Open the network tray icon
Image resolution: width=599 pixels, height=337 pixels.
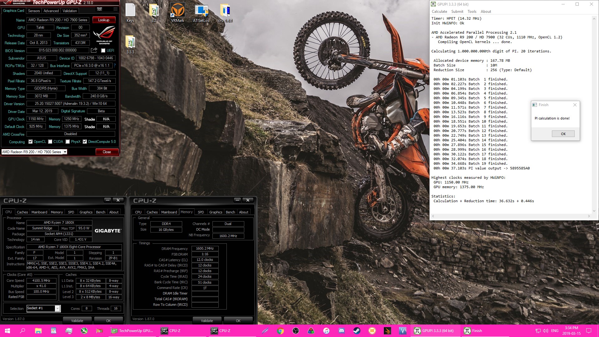pos(538,331)
